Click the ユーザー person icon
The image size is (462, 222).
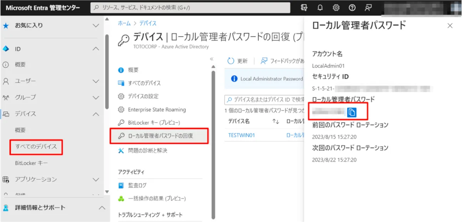(x=6, y=81)
